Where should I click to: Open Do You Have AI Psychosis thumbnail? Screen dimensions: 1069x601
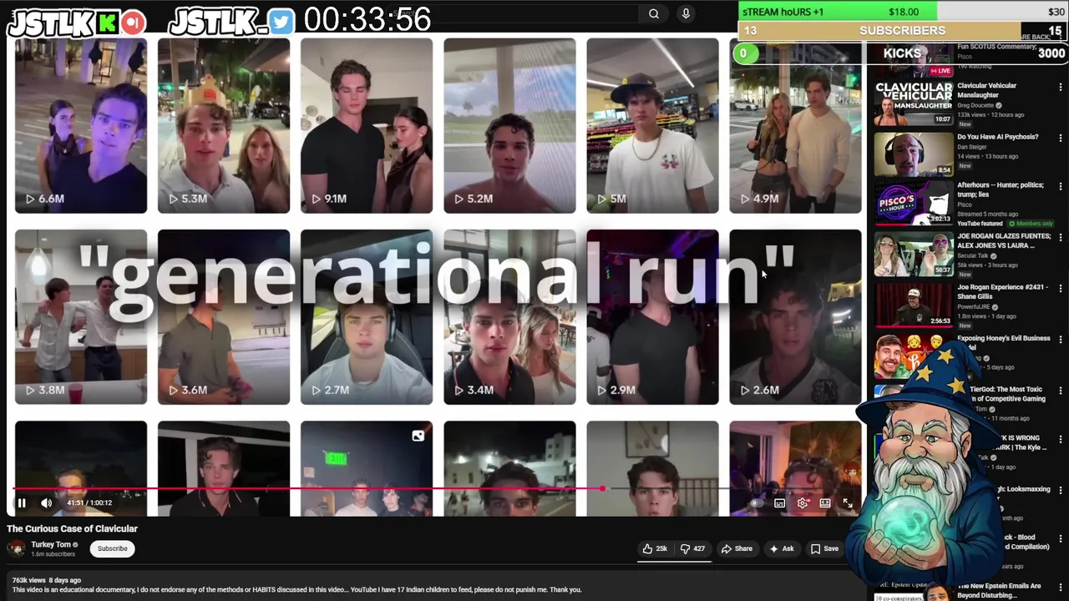pyautogui.click(x=914, y=154)
